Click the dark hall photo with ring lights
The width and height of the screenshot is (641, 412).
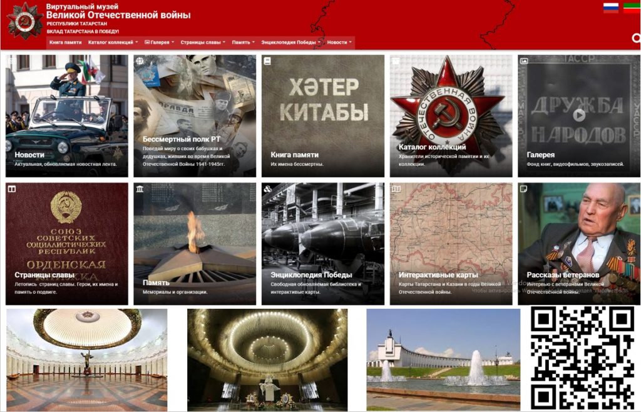[x=267, y=359]
